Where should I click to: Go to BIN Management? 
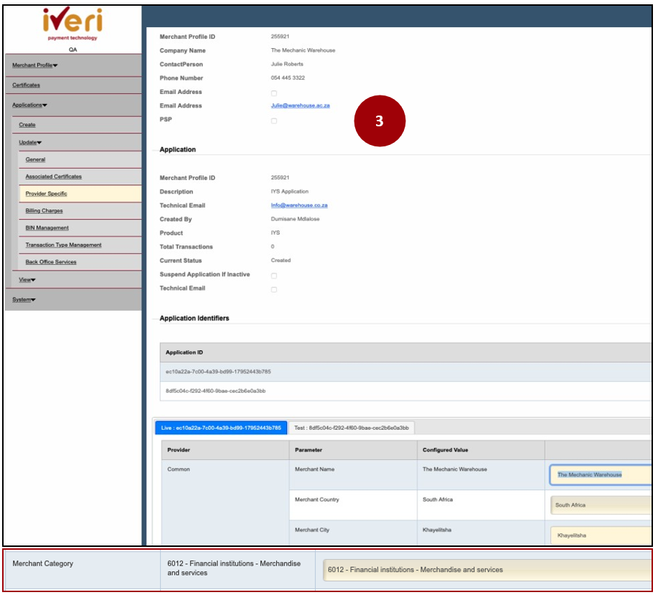47,228
